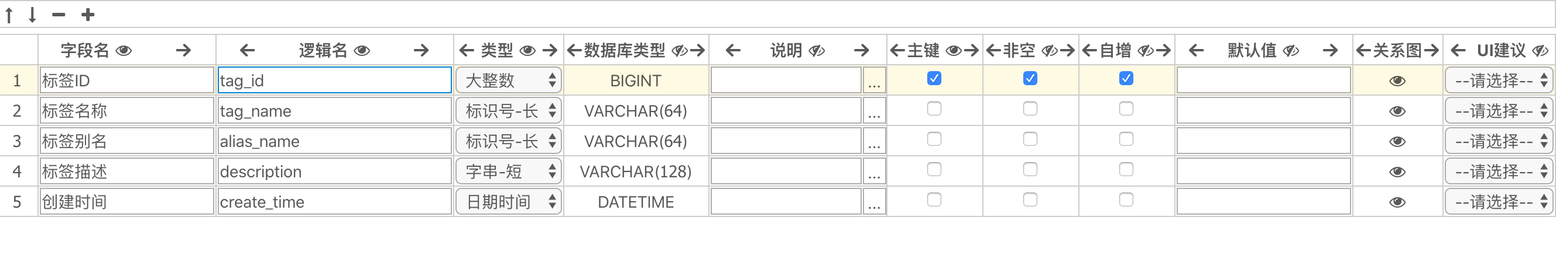The width and height of the screenshot is (1556, 273).
Task: Click the move row down arrow icon
Action: (x=33, y=15)
